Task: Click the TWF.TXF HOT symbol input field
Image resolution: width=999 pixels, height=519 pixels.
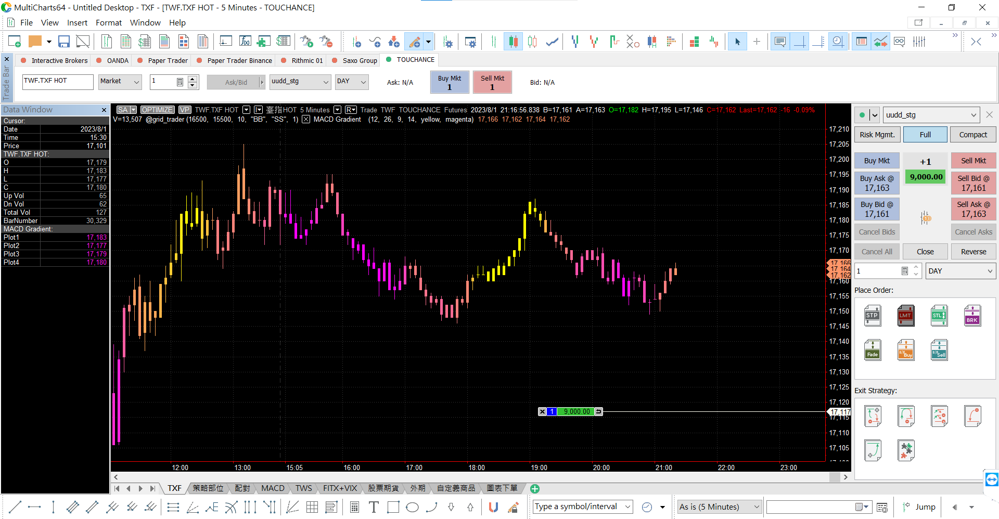Action: click(x=58, y=81)
